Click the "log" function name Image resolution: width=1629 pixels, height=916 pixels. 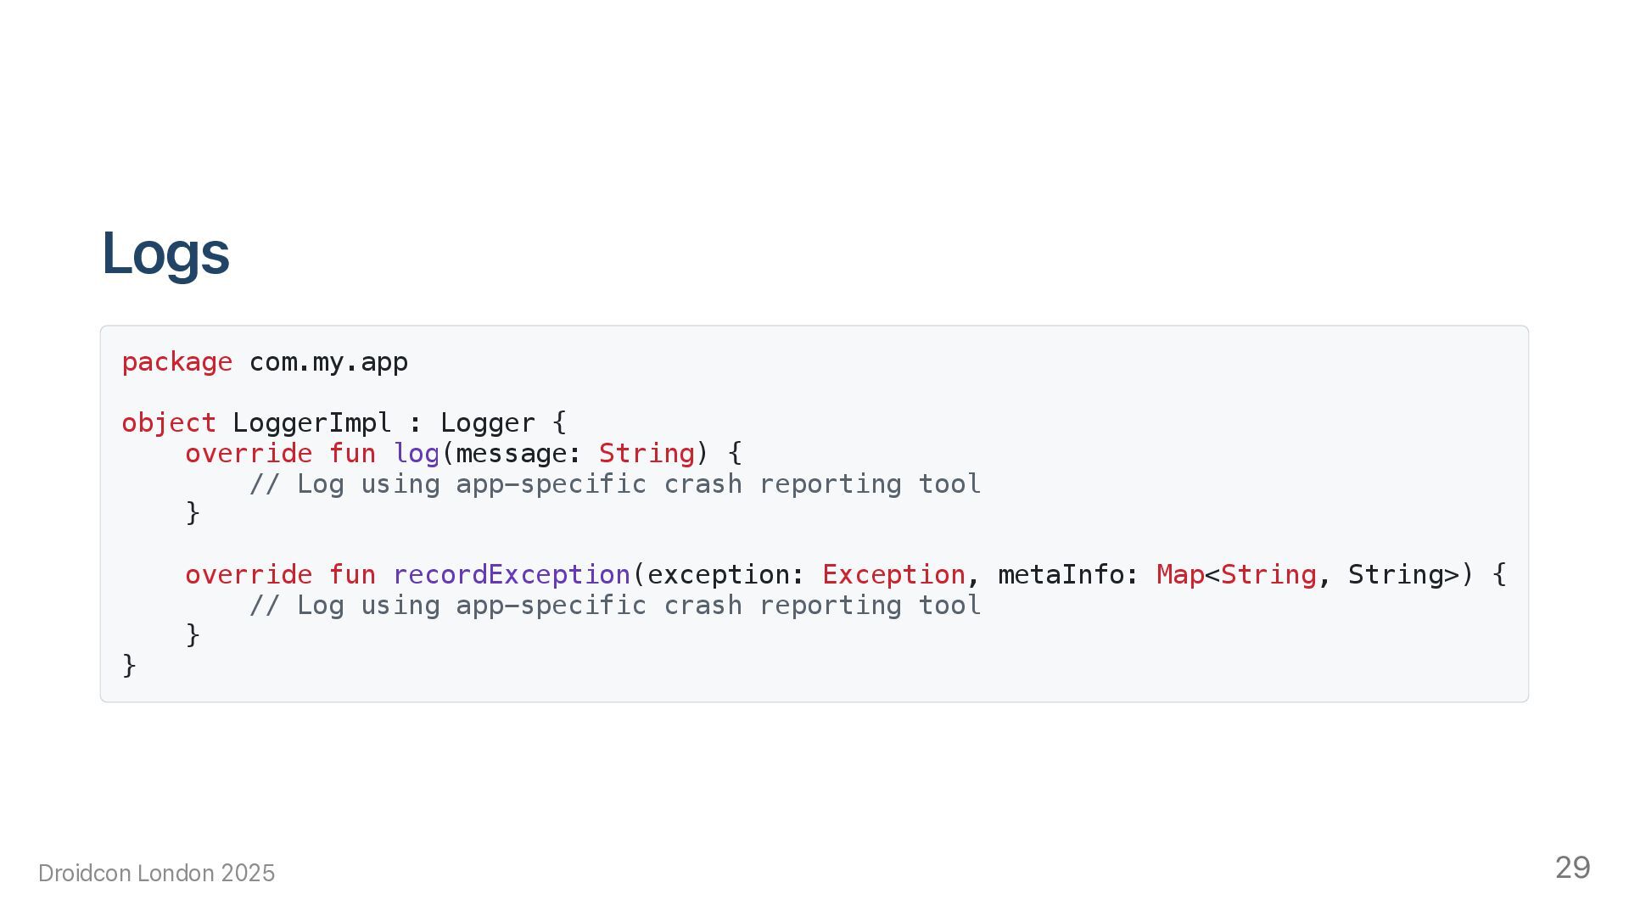417,454
